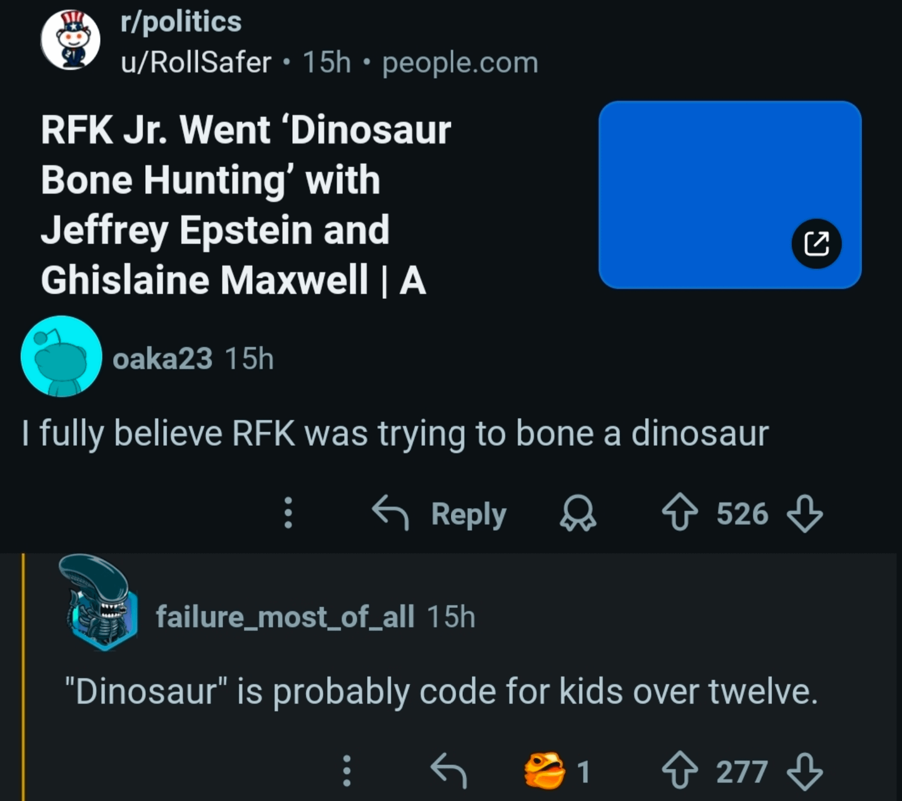
Task: Downvote oaka23's comment
Action: coord(804,513)
